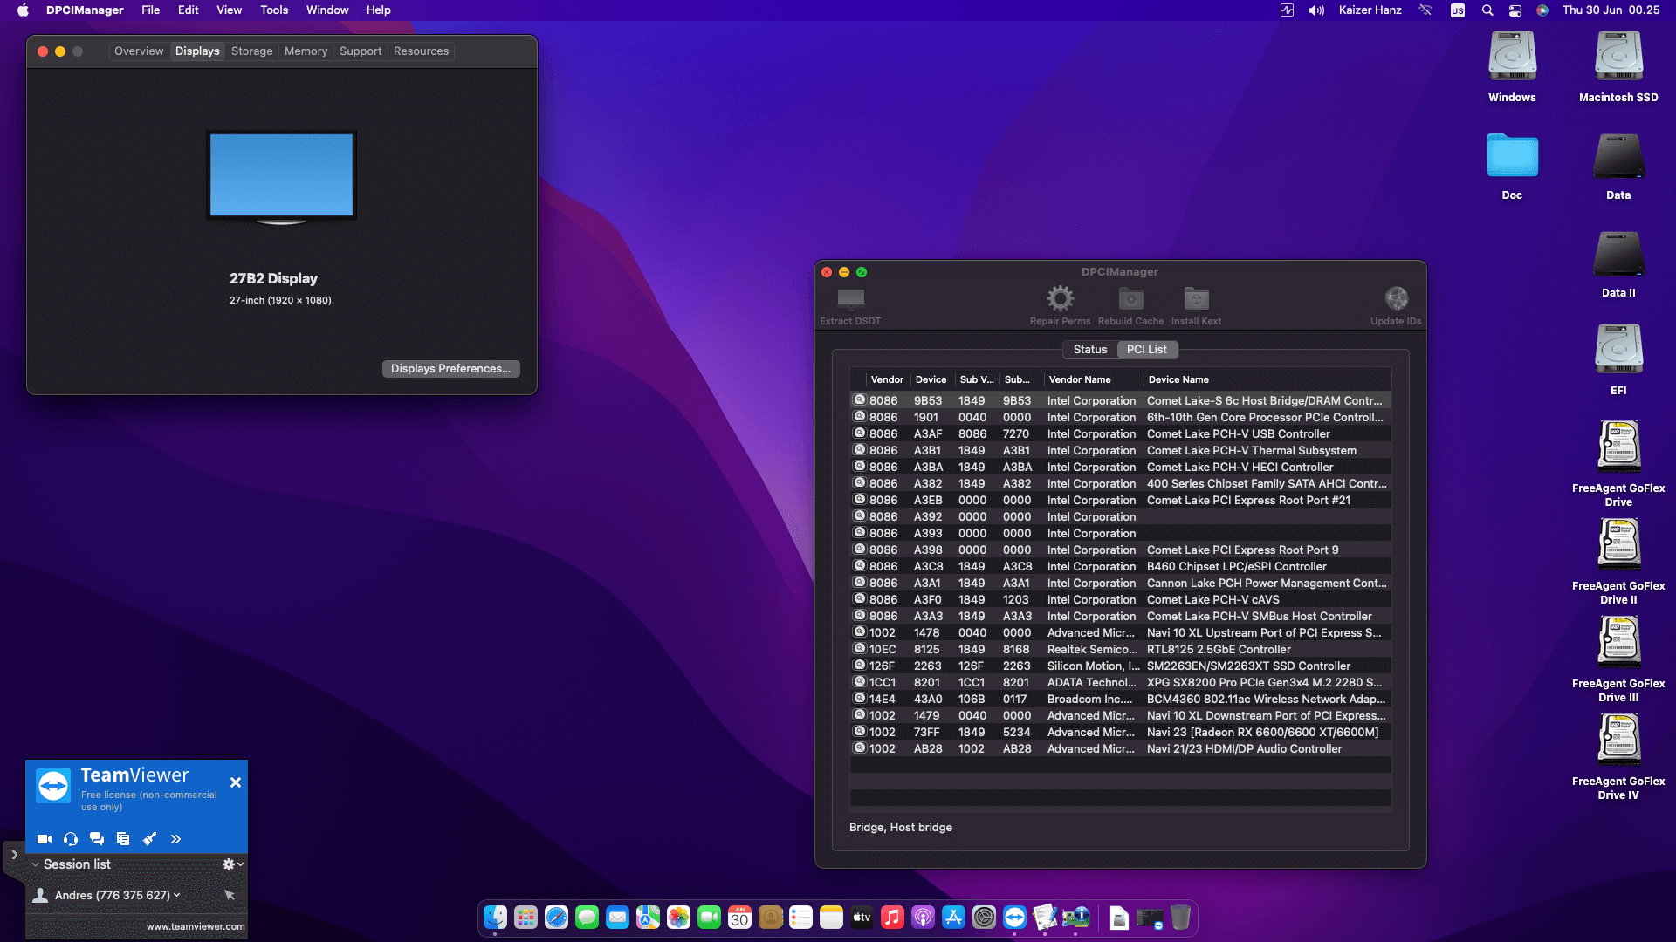
Task: Collapse the Session list section
Action: click(x=36, y=864)
